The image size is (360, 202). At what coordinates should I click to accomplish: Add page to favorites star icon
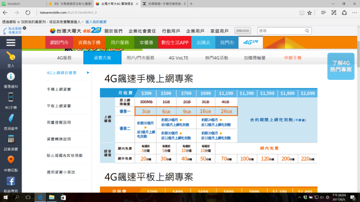309,13
